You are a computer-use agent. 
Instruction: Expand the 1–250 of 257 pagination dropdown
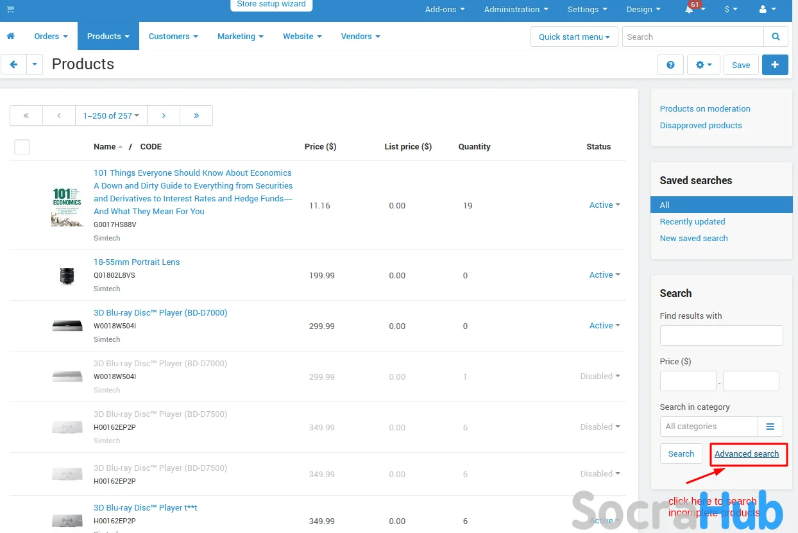point(111,115)
